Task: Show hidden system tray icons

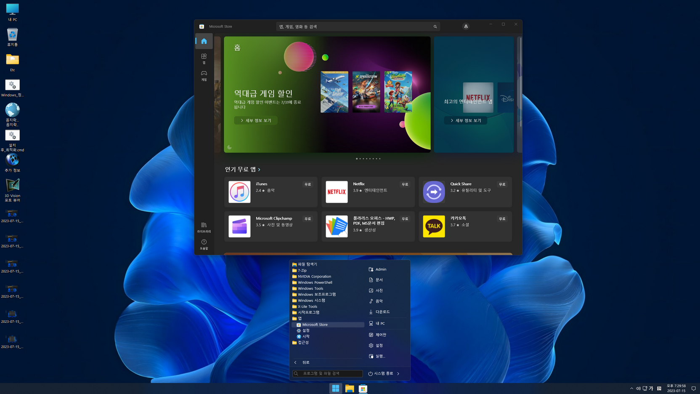Action: pyautogui.click(x=631, y=389)
